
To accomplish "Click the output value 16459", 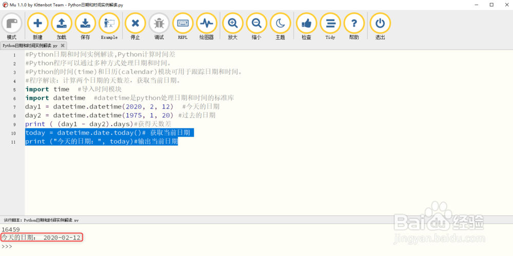I will [x=11, y=229].
